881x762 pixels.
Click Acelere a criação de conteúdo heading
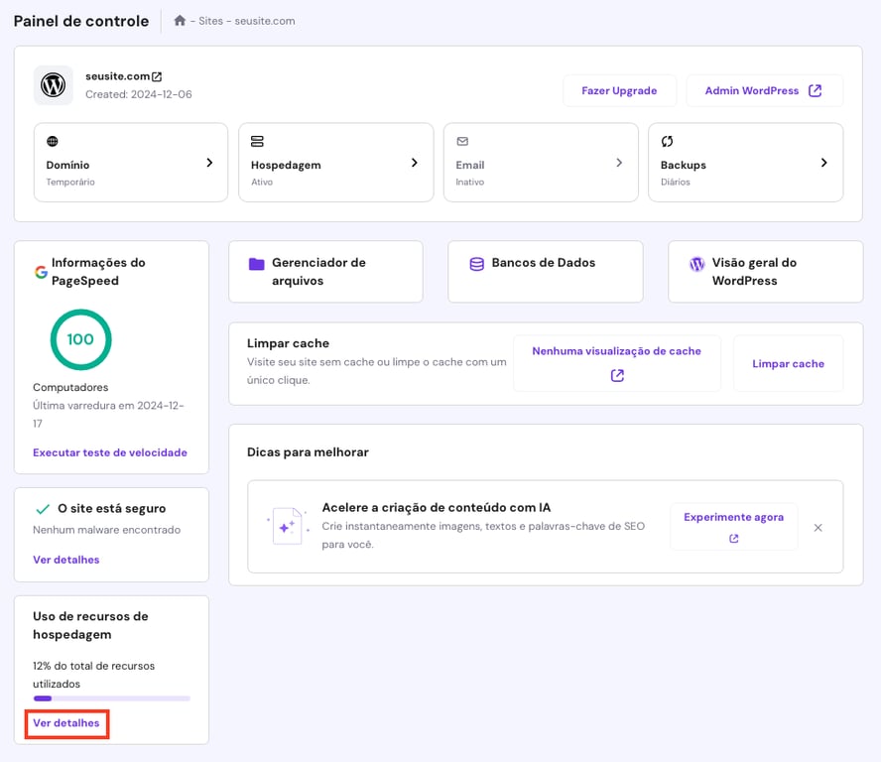[x=436, y=507]
